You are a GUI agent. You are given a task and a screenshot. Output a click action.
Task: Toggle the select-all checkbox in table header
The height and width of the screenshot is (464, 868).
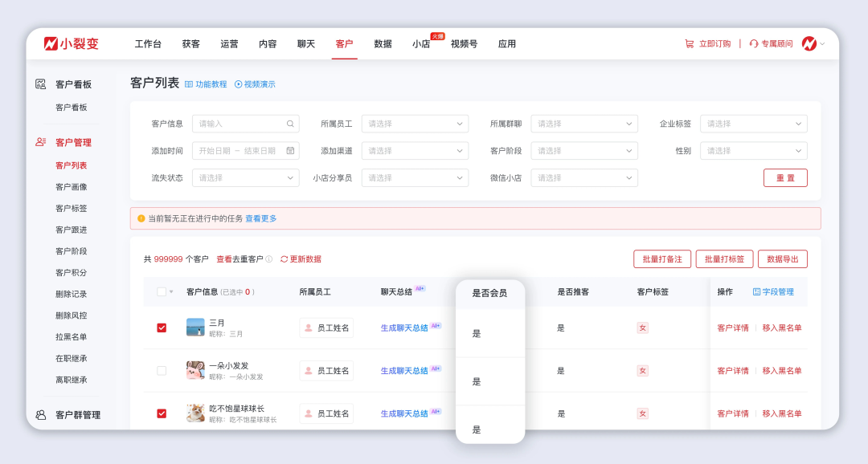(162, 292)
